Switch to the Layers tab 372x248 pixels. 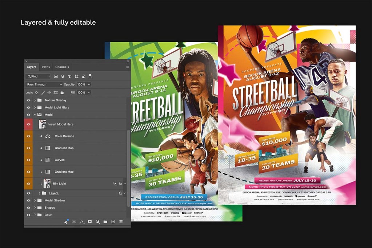(32, 67)
